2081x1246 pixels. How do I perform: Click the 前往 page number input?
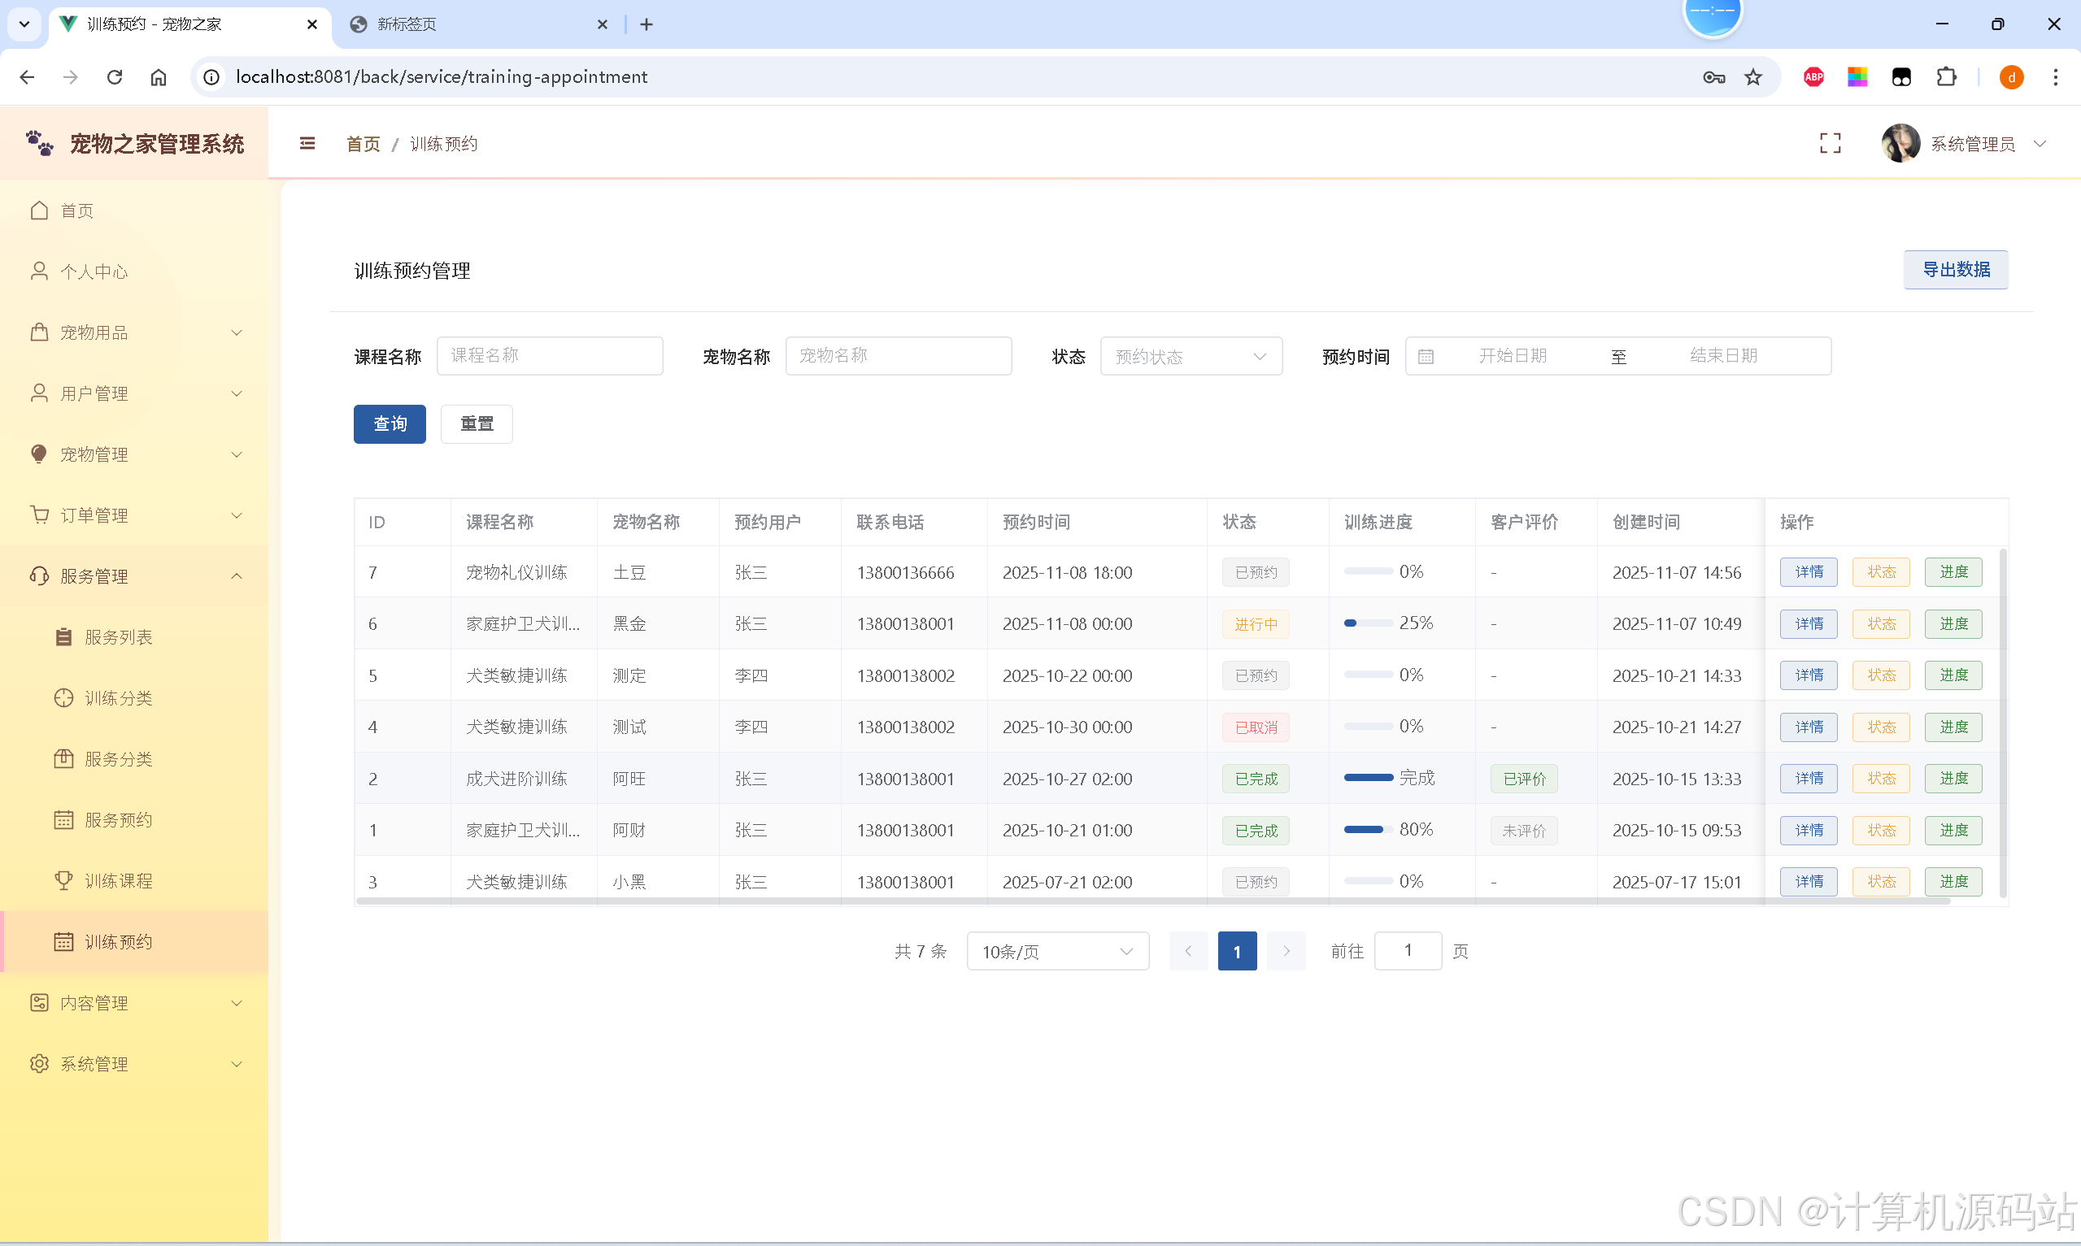pyautogui.click(x=1408, y=951)
